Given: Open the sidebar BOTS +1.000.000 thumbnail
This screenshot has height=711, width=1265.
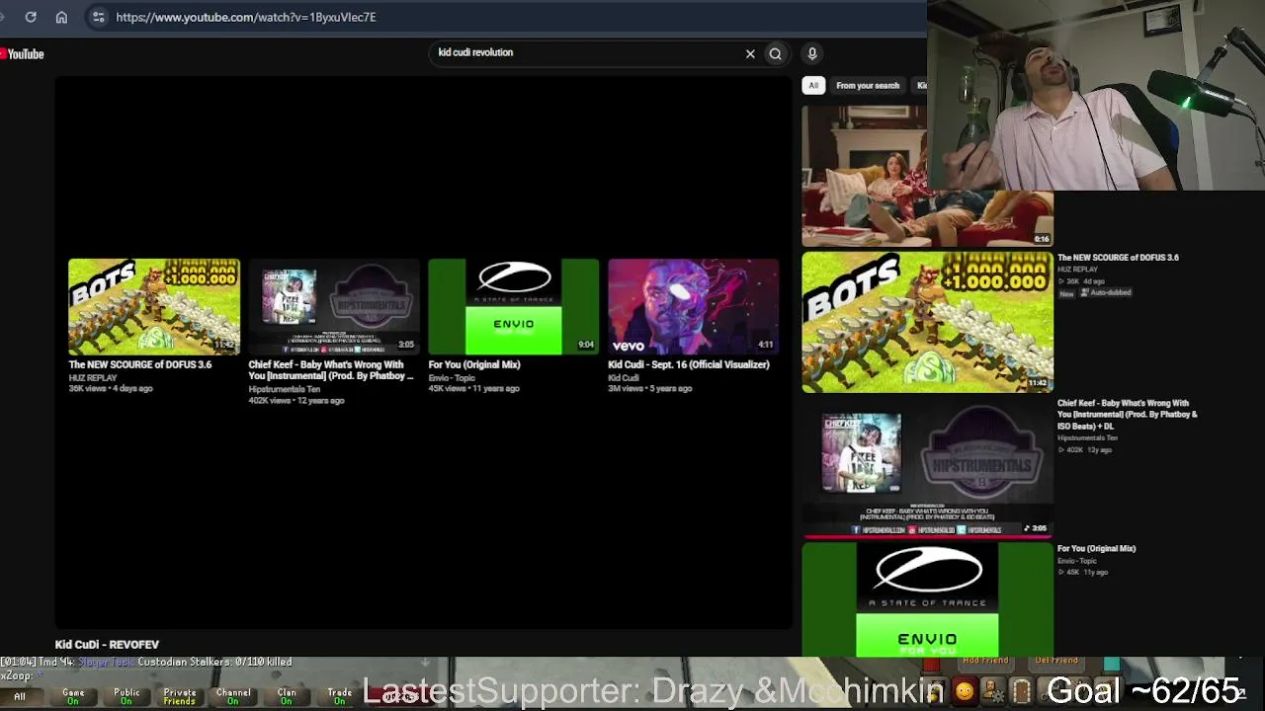Looking at the screenshot, I should click(927, 322).
